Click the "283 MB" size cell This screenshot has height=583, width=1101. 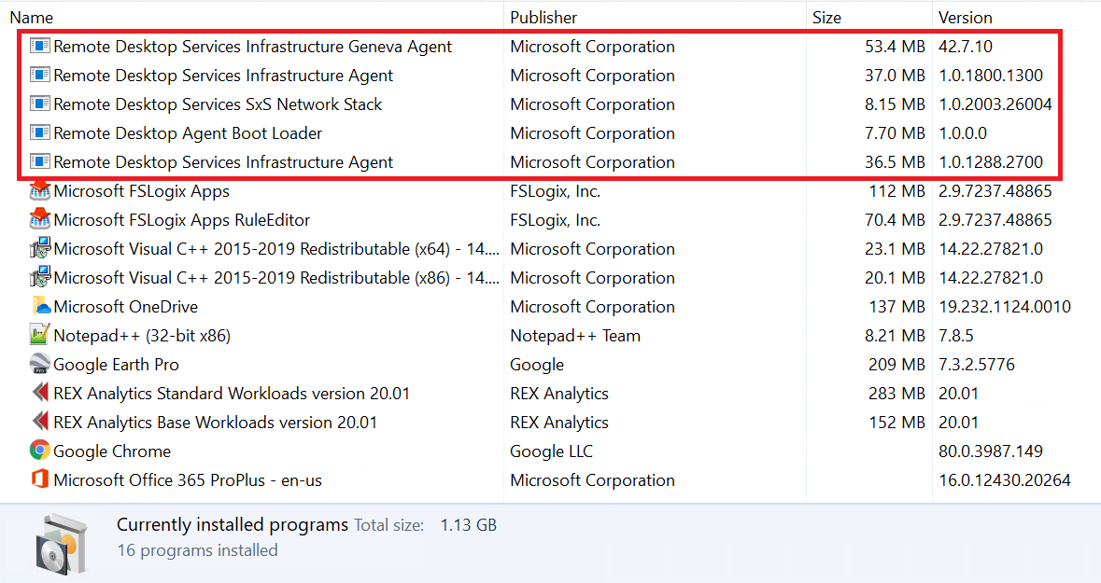tap(896, 393)
